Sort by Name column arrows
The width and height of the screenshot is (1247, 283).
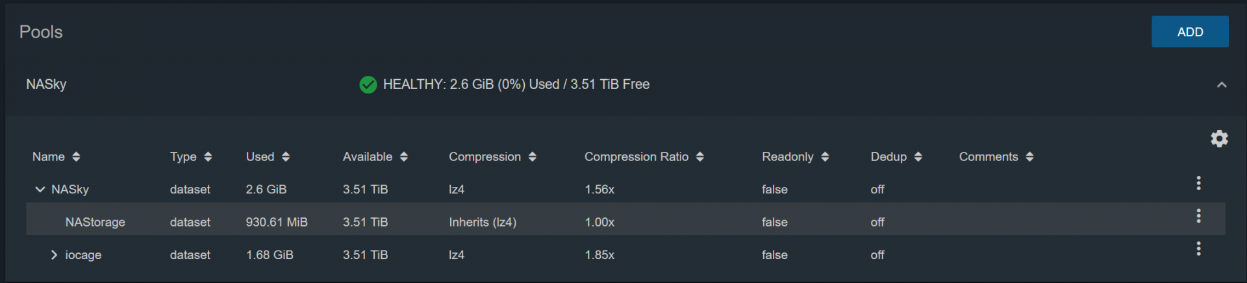(76, 156)
